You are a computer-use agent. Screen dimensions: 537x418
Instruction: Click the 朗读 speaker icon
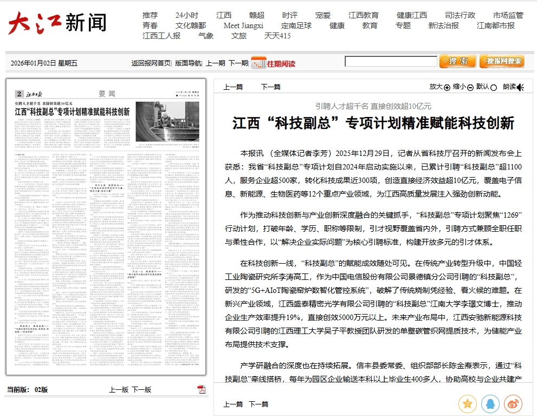(x=520, y=87)
